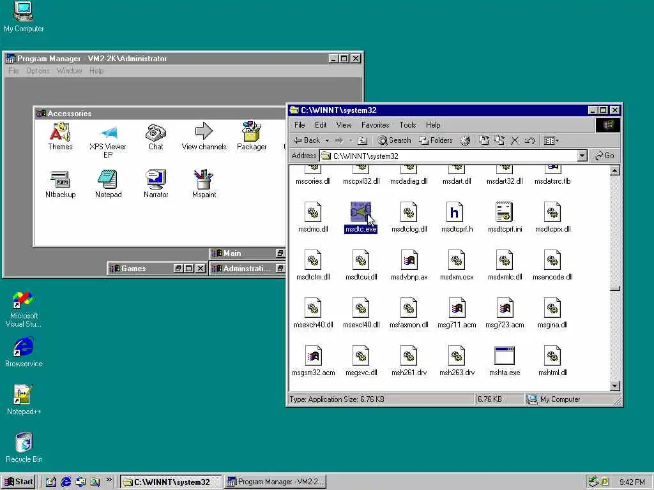Click the vertical scrollbar thumb in Explorer

(x=615, y=288)
